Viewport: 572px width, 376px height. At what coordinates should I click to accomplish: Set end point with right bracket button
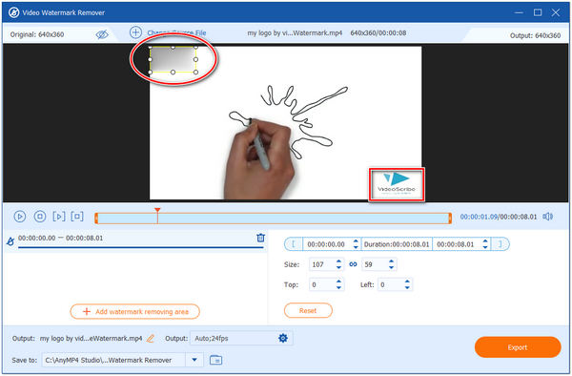pos(500,244)
